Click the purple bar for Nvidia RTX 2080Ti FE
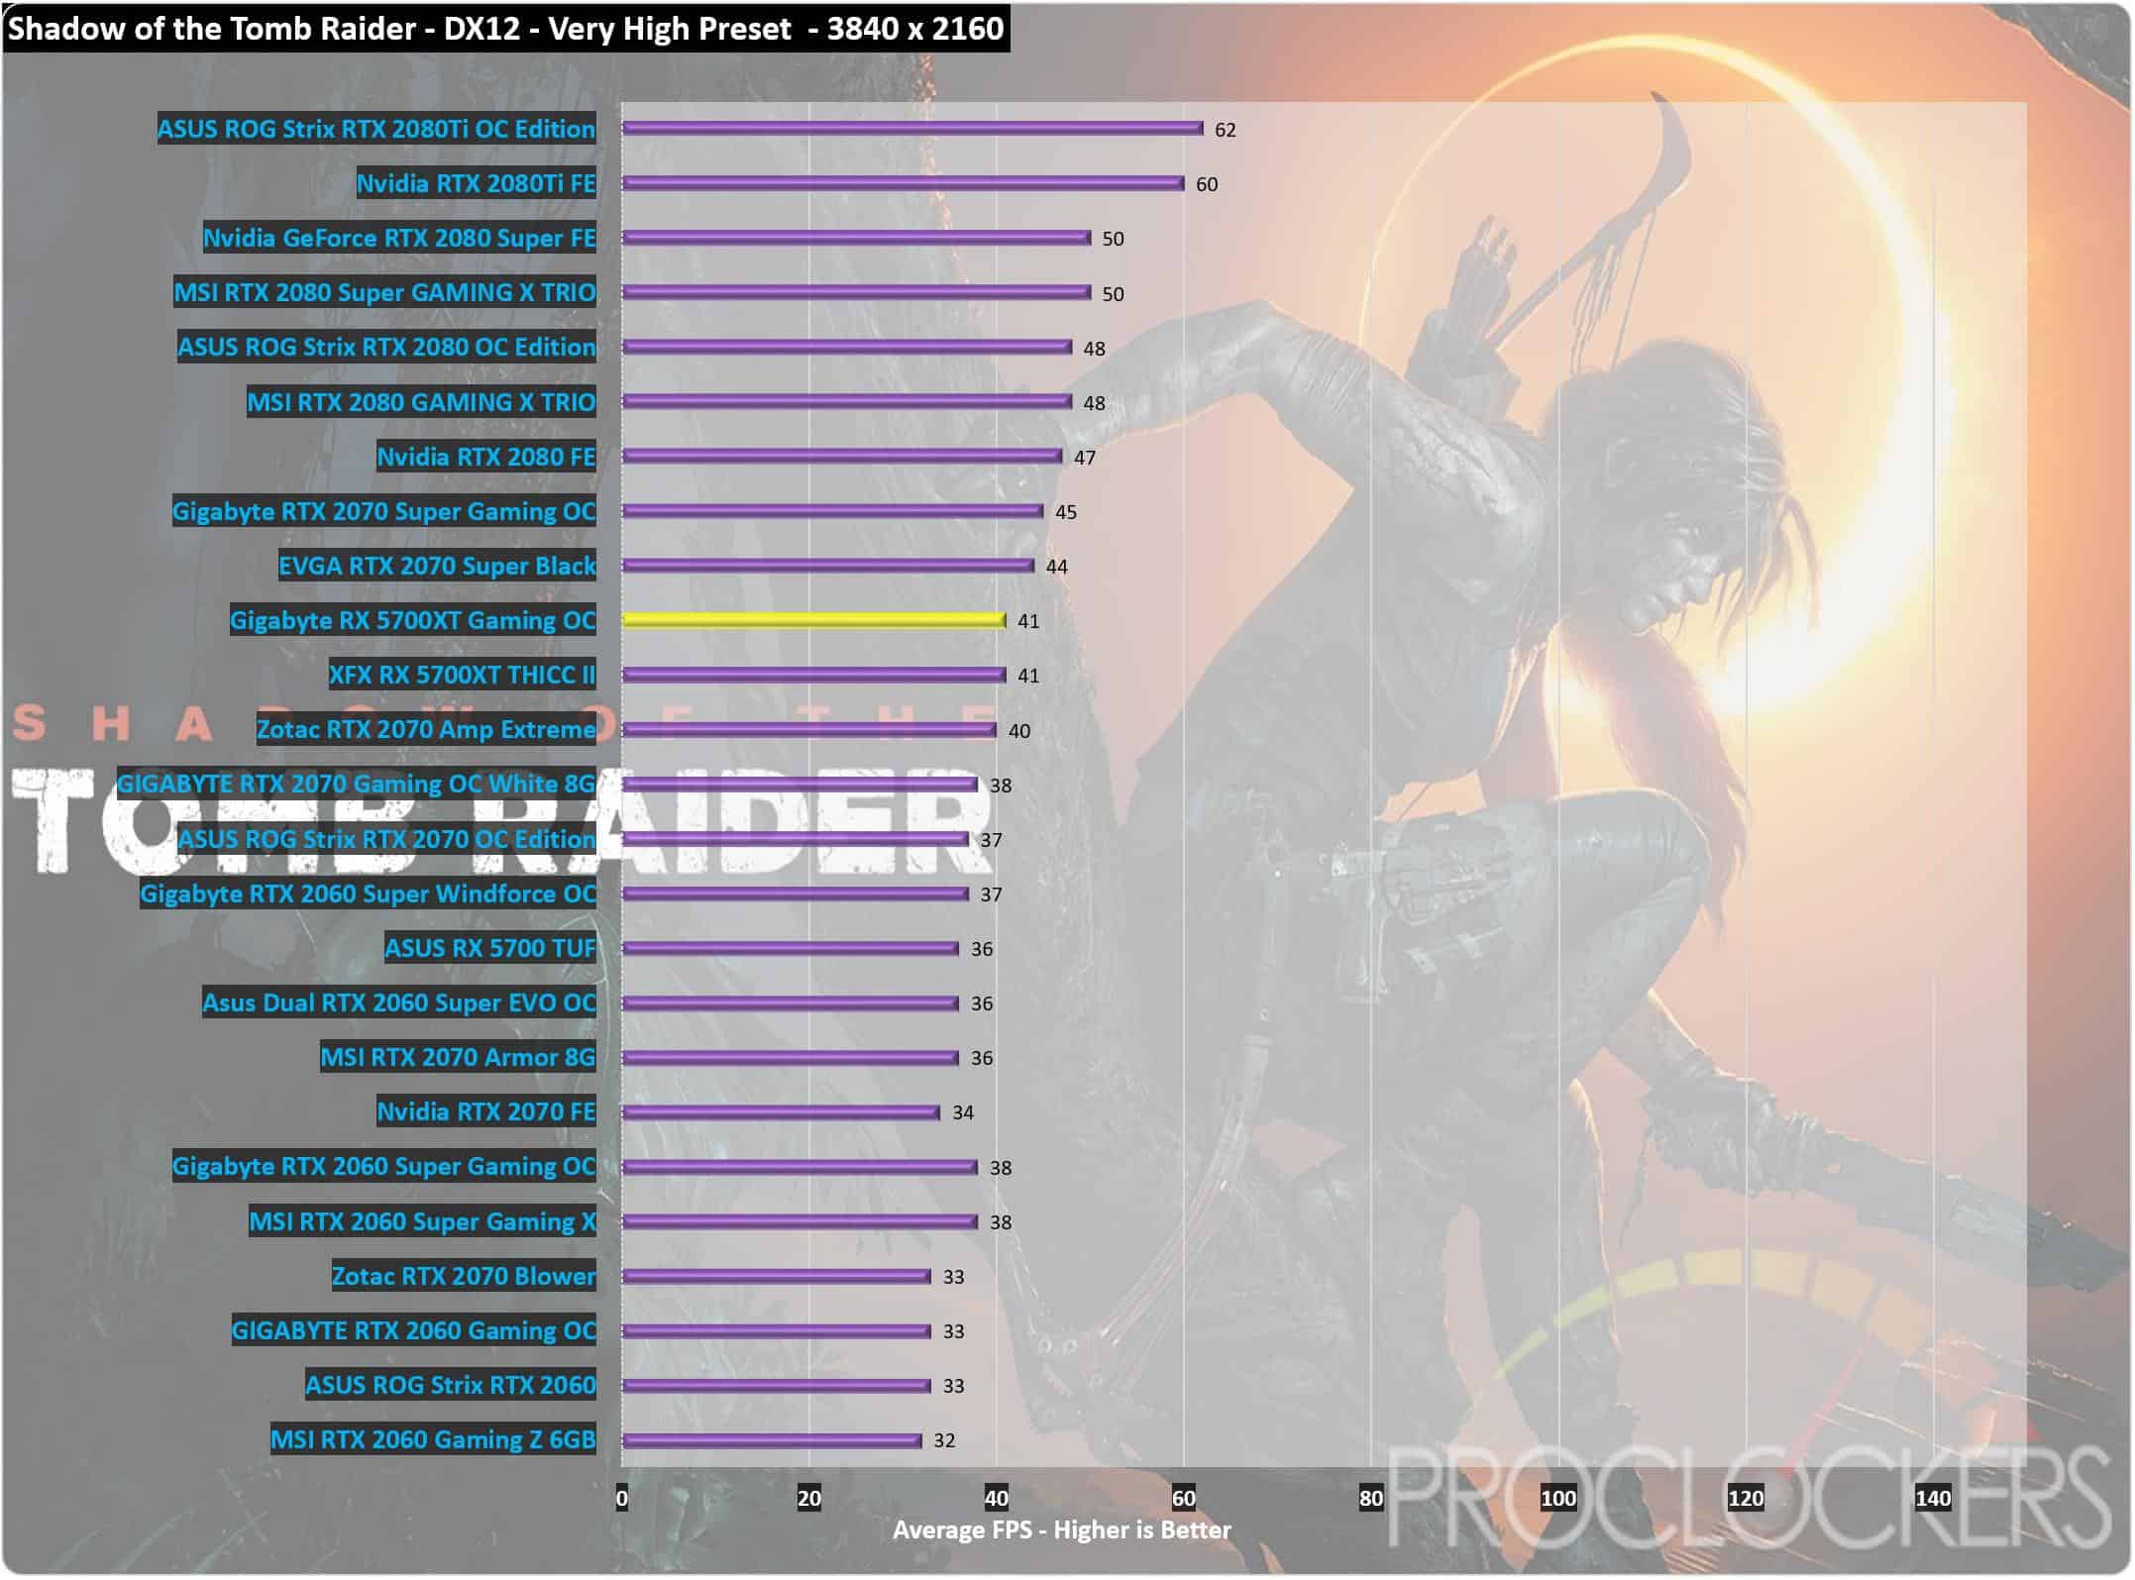The height and width of the screenshot is (1580, 2135). pos(904,183)
